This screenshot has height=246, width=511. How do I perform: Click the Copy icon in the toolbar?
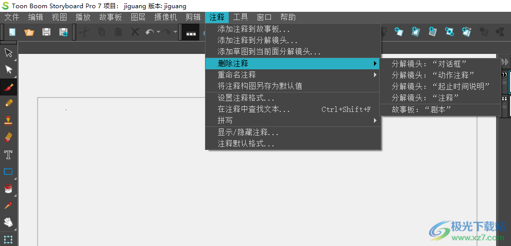(x=101, y=32)
